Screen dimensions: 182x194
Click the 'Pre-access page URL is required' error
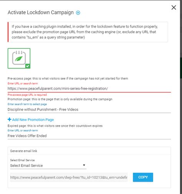[x=27, y=95]
